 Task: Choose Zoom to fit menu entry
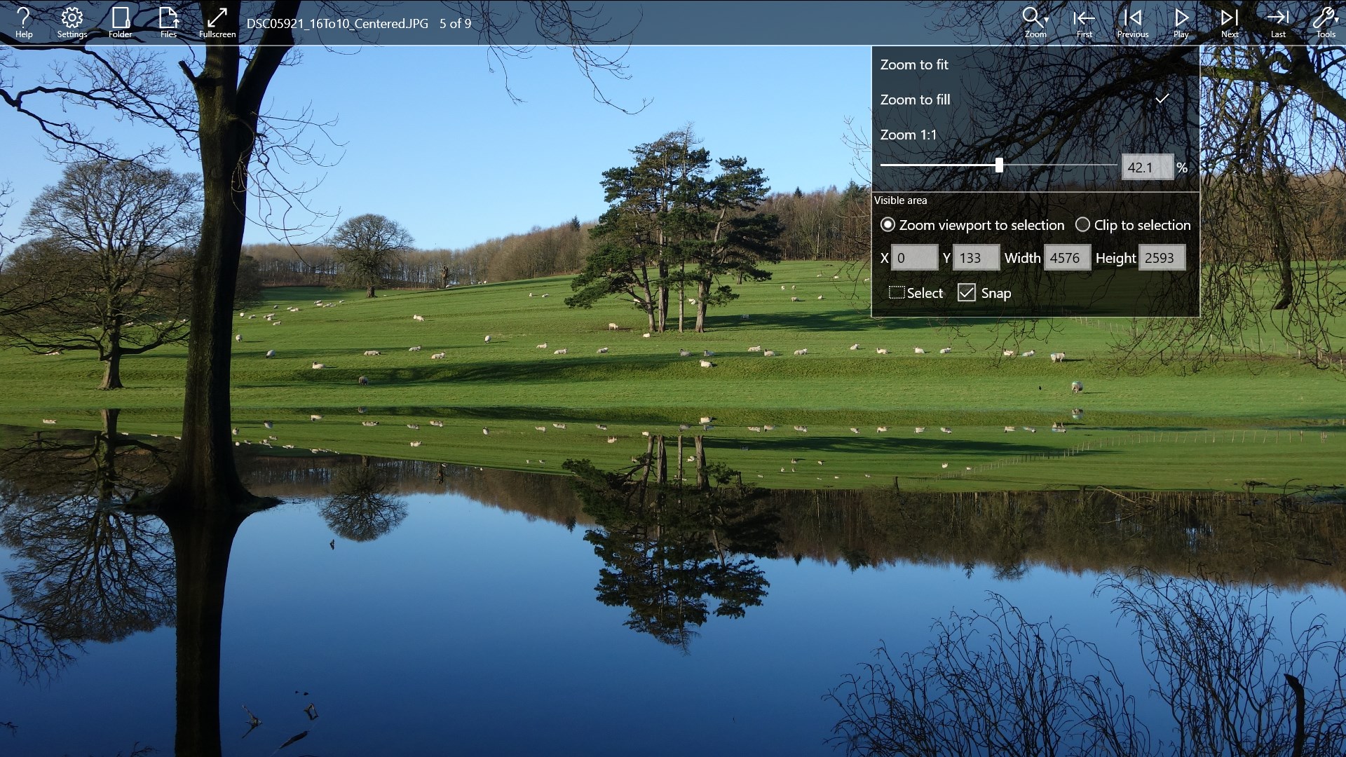(x=914, y=64)
